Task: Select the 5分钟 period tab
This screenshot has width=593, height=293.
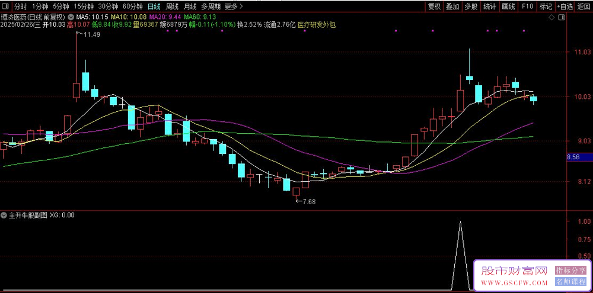Action: click(x=60, y=7)
